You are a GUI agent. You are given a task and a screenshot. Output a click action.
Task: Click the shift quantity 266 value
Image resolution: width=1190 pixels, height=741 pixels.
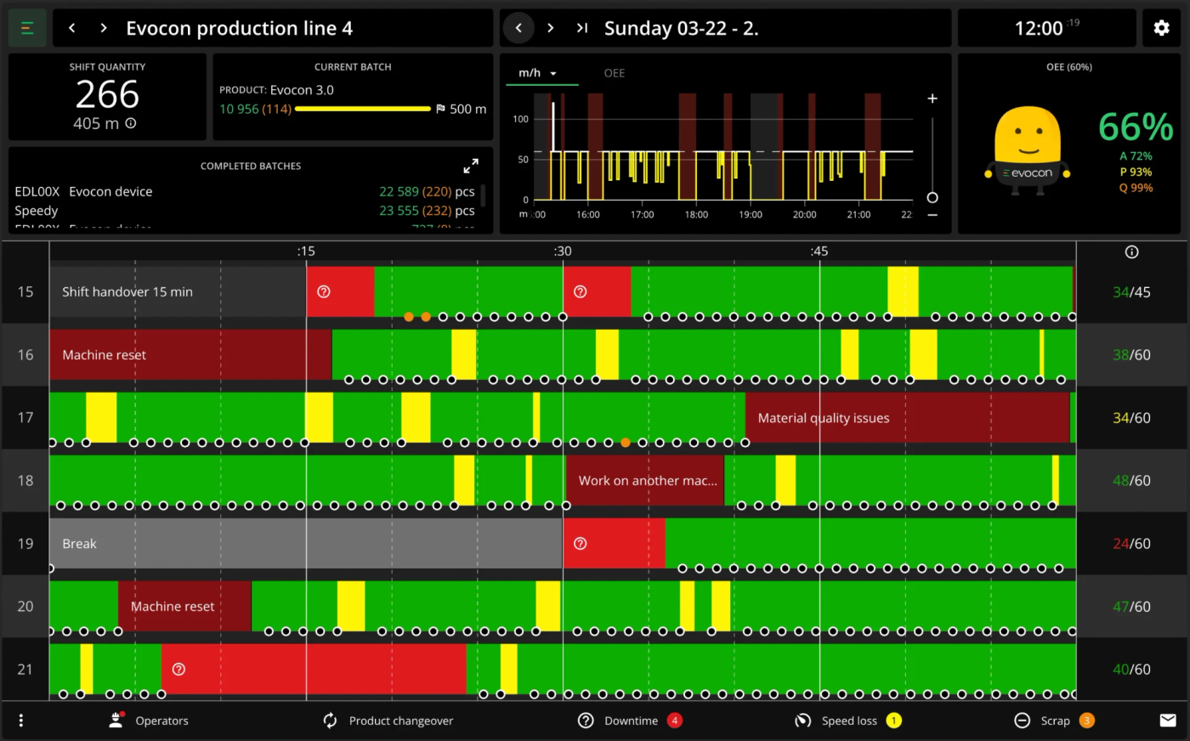tap(107, 94)
